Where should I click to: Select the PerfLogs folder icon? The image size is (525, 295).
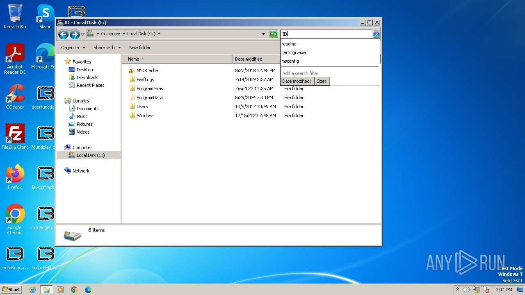point(132,79)
